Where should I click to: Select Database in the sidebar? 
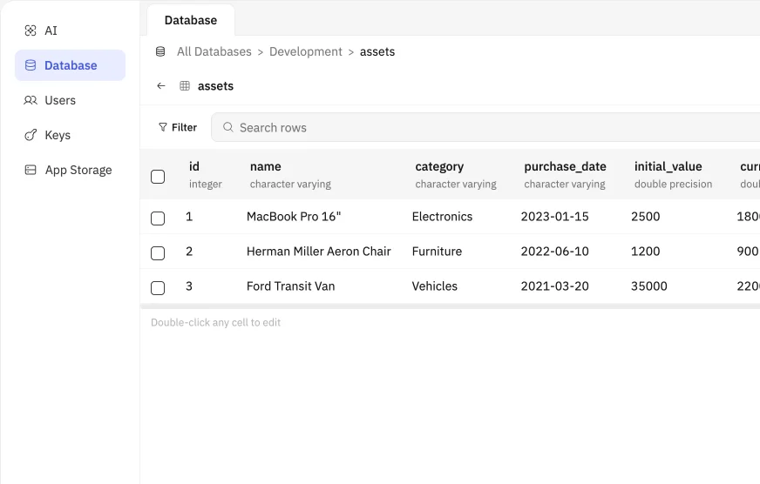tap(70, 65)
